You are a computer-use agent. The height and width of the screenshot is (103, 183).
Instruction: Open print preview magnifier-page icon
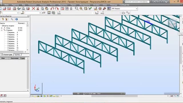pyautogui.click(x=23, y=9)
